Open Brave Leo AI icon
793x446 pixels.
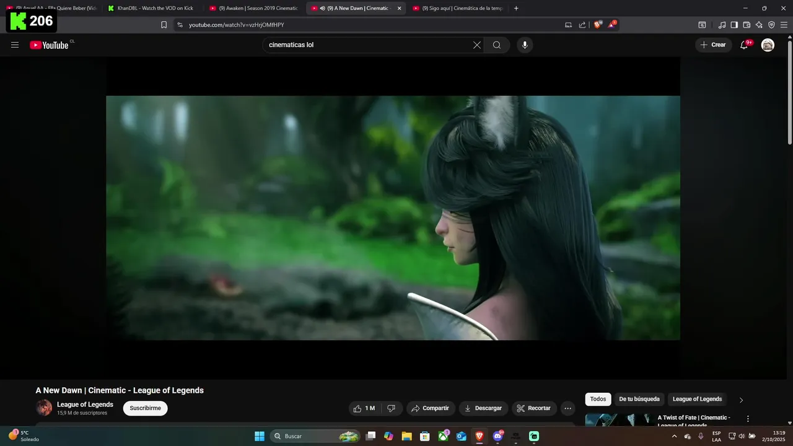pos(759,25)
